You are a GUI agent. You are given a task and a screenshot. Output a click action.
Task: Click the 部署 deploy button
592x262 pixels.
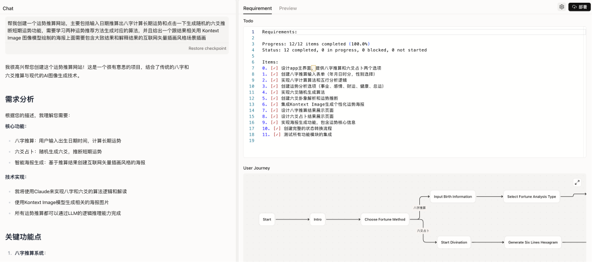[x=579, y=7]
